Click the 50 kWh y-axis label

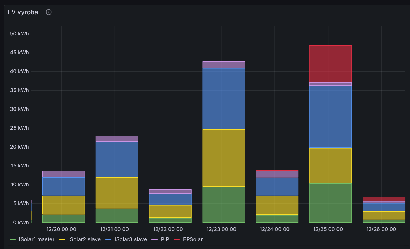19,34
